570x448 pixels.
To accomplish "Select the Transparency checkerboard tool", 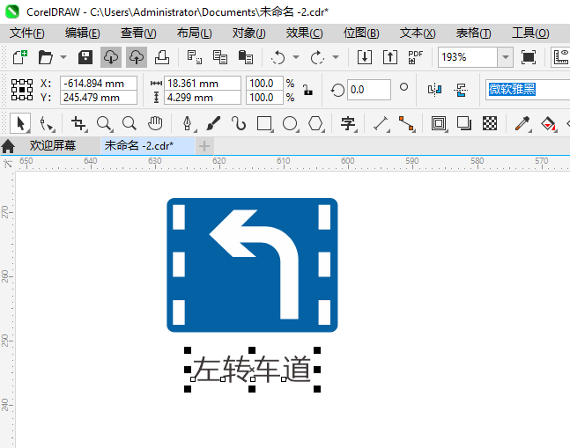I will coord(490,123).
